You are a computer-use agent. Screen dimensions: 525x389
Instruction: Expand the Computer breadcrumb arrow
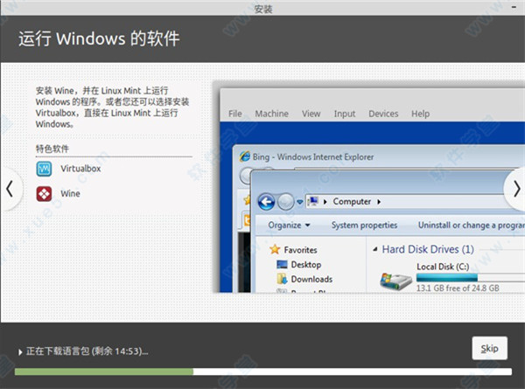pyautogui.click(x=379, y=201)
